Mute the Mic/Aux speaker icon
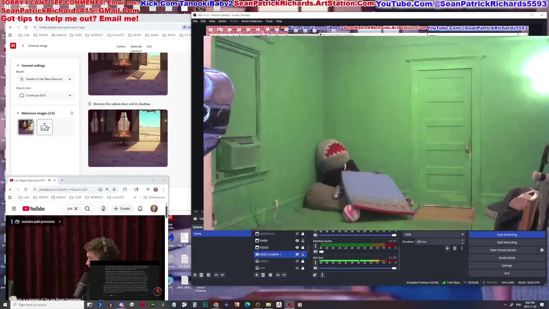Screen dimensions: 549x309 pyautogui.click(x=316, y=268)
